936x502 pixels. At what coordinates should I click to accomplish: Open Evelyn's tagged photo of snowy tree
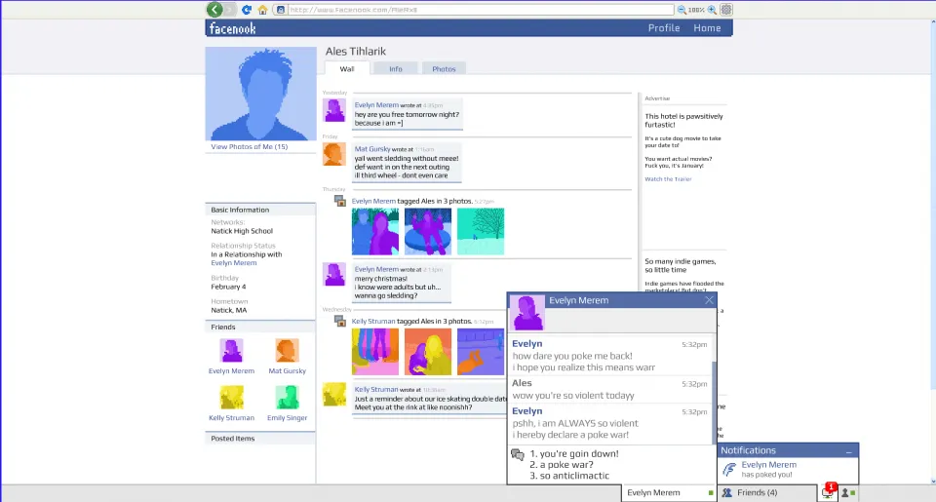[481, 232]
